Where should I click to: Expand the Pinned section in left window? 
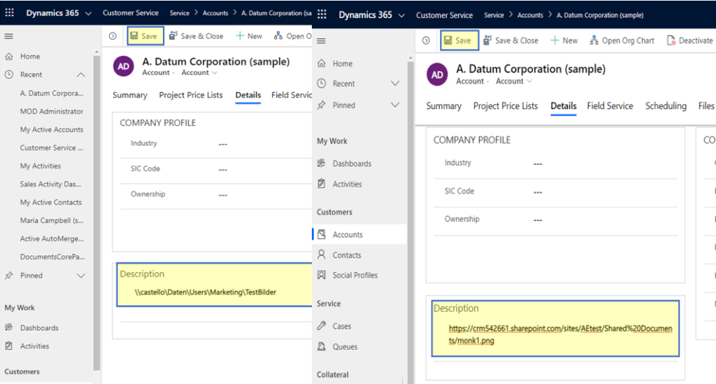pos(81,276)
